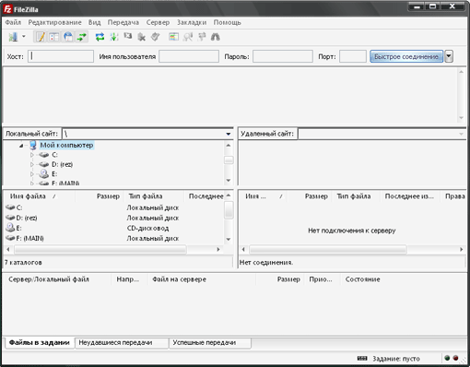The width and height of the screenshot is (470, 367).
Task: Select F: (MAIN) row in file list
Action: pyautogui.click(x=114, y=238)
